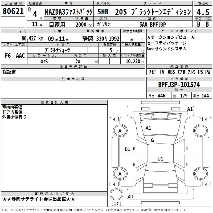Click inspector note 外装小傷有り
This screenshot has height=213, width=213.
click(14, 117)
